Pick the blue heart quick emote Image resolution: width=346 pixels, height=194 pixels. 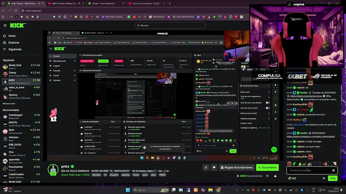click(315, 164)
